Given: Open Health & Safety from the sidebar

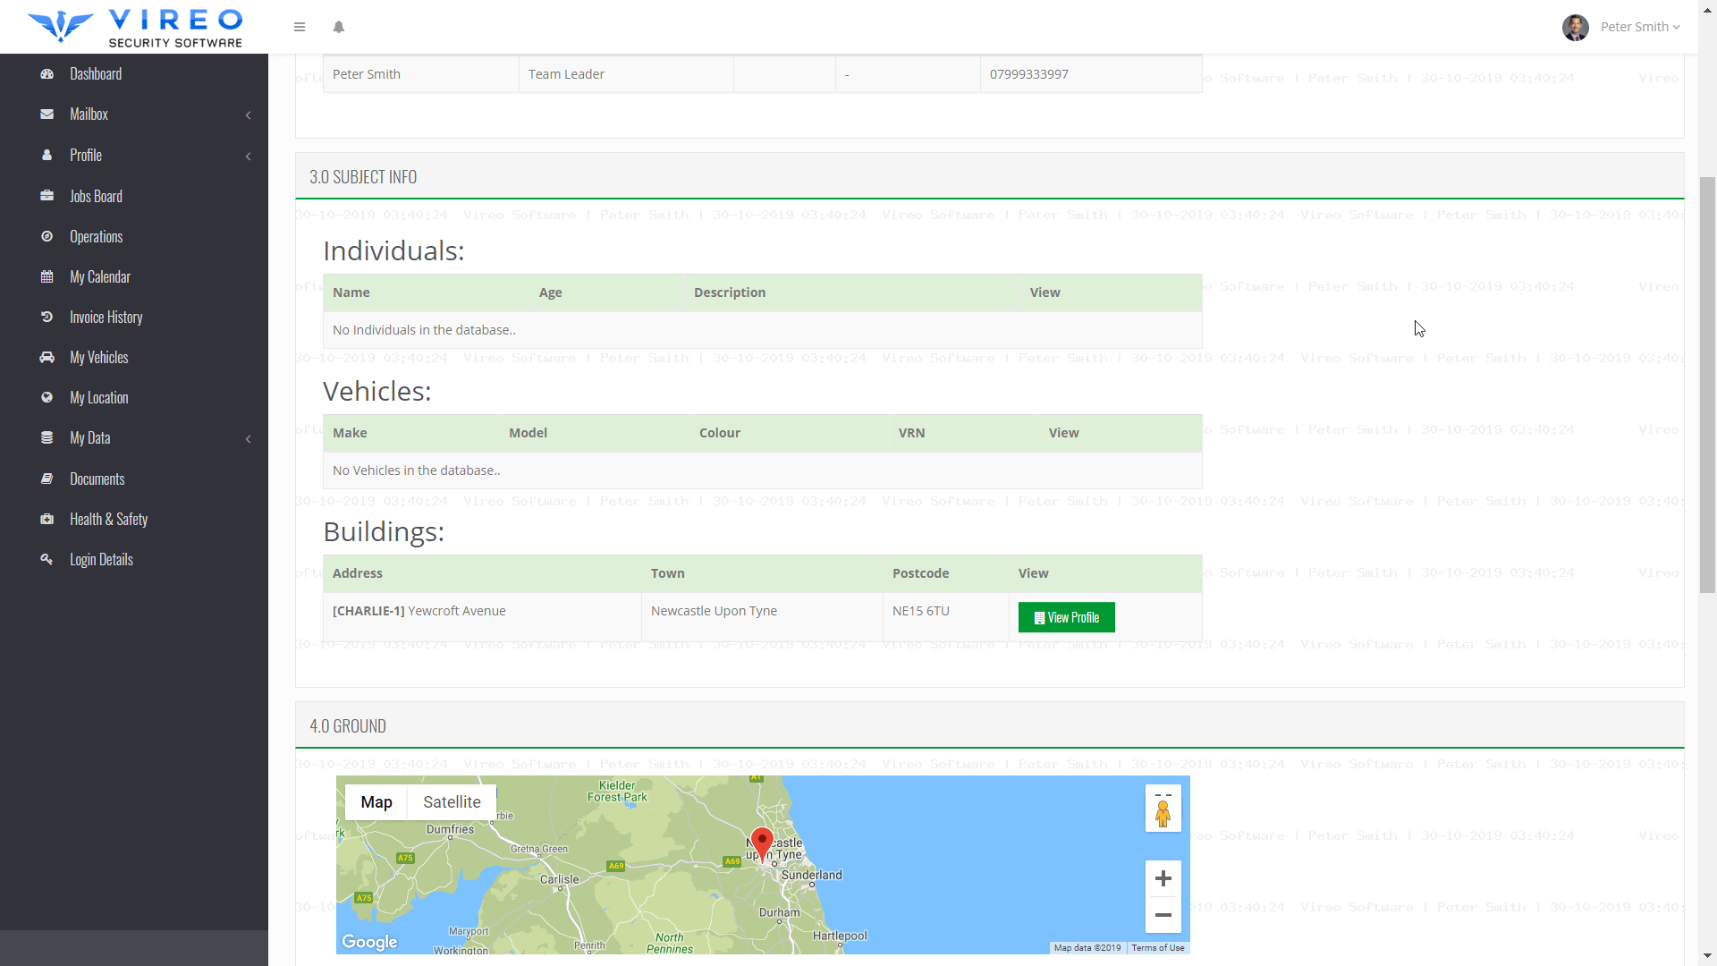Looking at the screenshot, I should pyautogui.click(x=108, y=519).
